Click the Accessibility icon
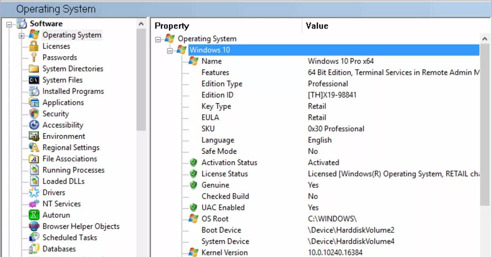This screenshot has height=257, width=492. click(x=34, y=125)
